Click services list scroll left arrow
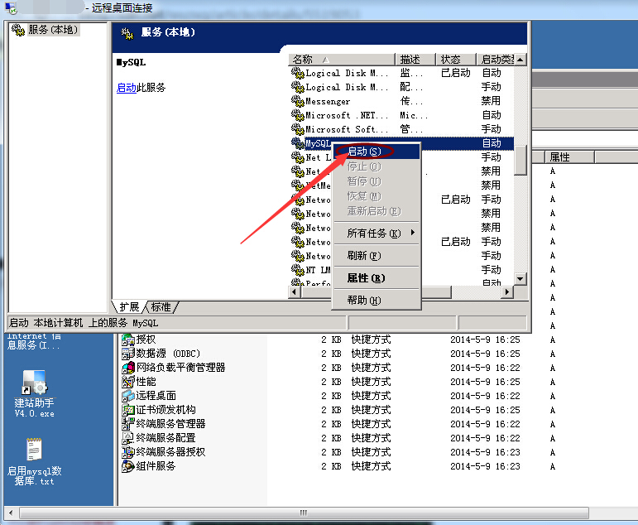The width and height of the screenshot is (638, 525). pos(295,292)
